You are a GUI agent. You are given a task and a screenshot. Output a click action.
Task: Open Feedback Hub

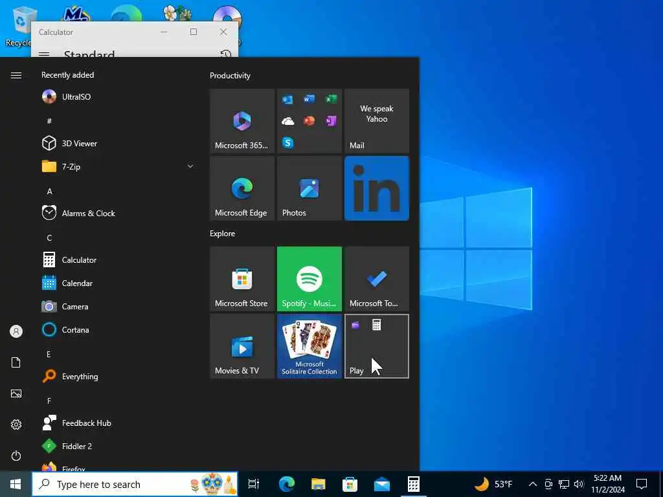118,423
